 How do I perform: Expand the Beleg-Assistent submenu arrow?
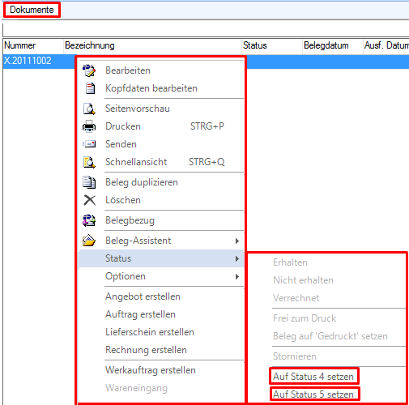[237, 241]
